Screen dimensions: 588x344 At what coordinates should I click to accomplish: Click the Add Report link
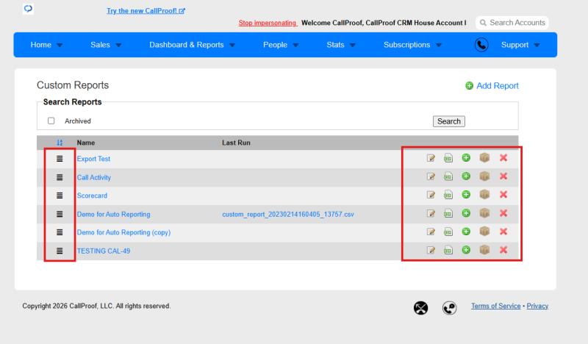pyautogui.click(x=492, y=86)
